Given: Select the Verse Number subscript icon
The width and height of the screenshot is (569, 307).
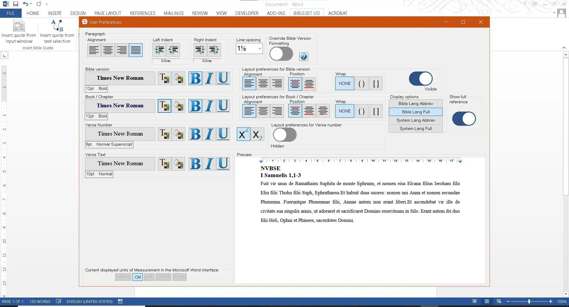Looking at the screenshot, I should point(257,134).
